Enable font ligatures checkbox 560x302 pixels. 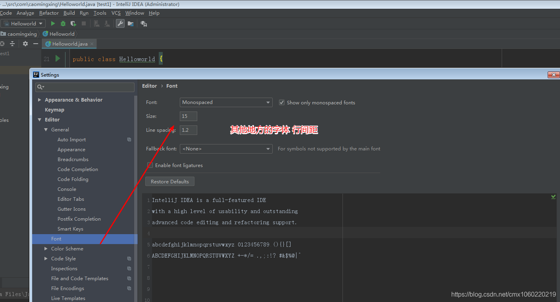click(150, 165)
